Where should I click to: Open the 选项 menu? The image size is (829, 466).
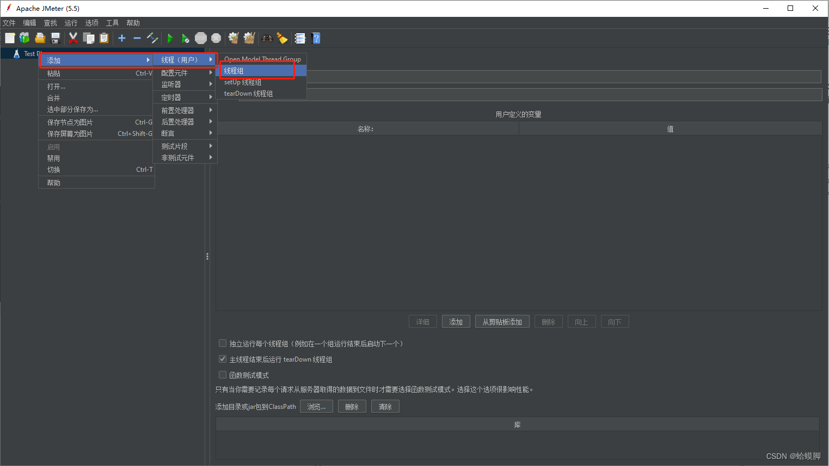91,23
